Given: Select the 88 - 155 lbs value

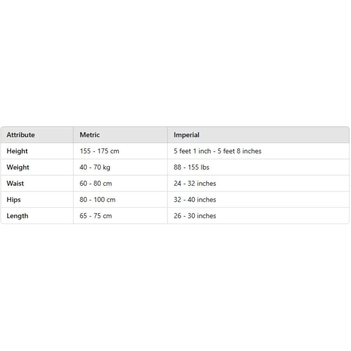Looking at the screenshot, I should (191, 167).
